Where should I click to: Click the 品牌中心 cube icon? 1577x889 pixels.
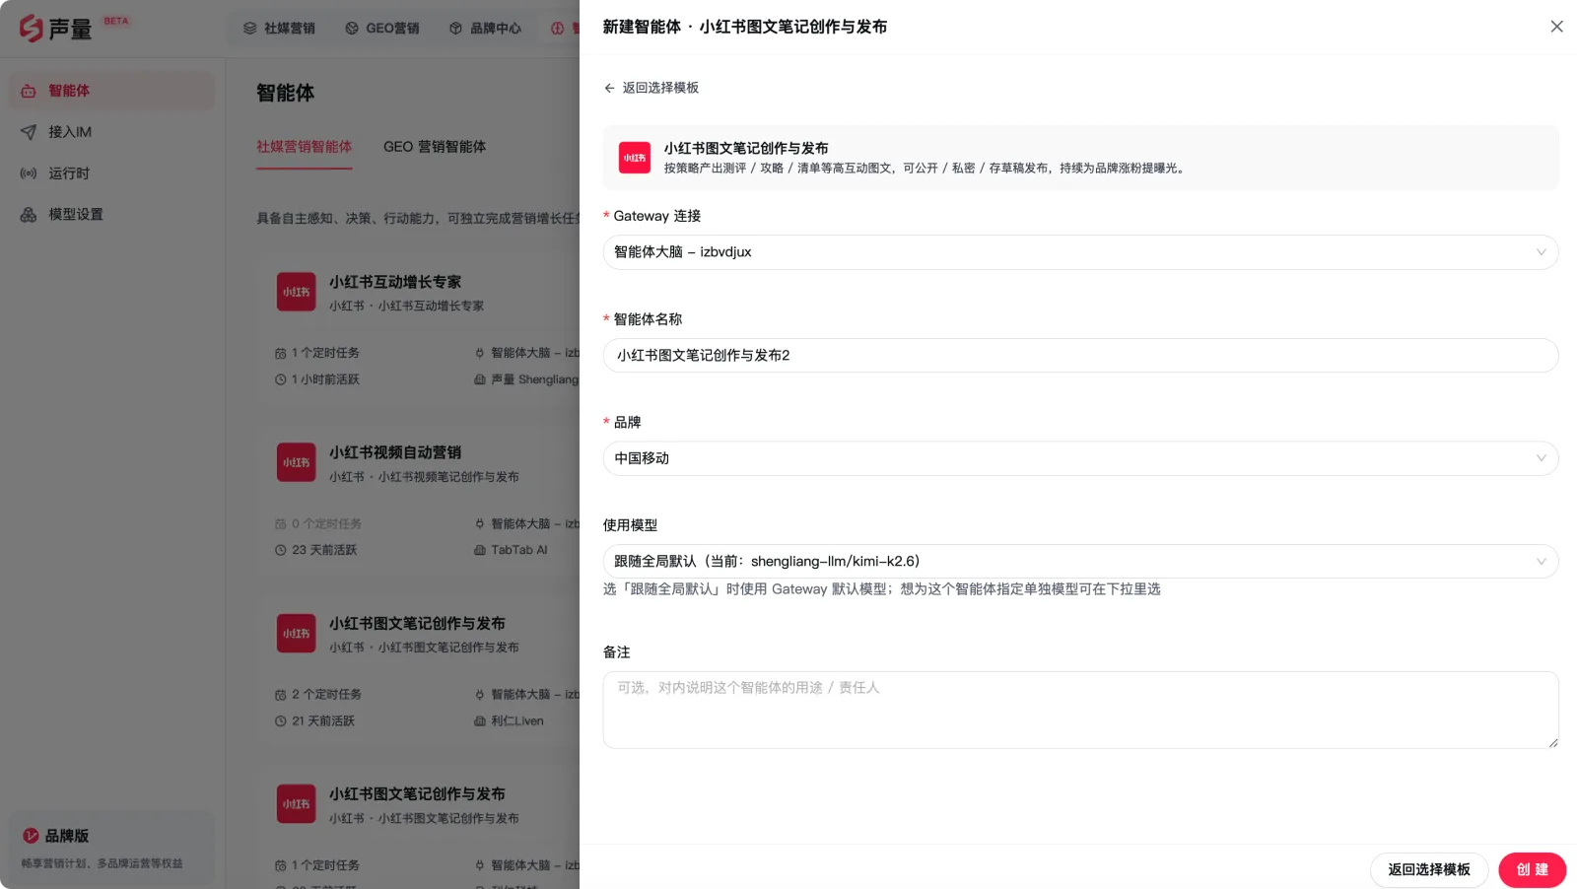pyautogui.click(x=455, y=29)
